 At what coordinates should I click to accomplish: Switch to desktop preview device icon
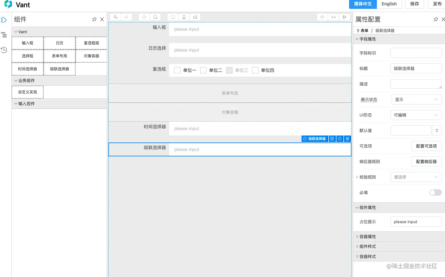(173, 17)
